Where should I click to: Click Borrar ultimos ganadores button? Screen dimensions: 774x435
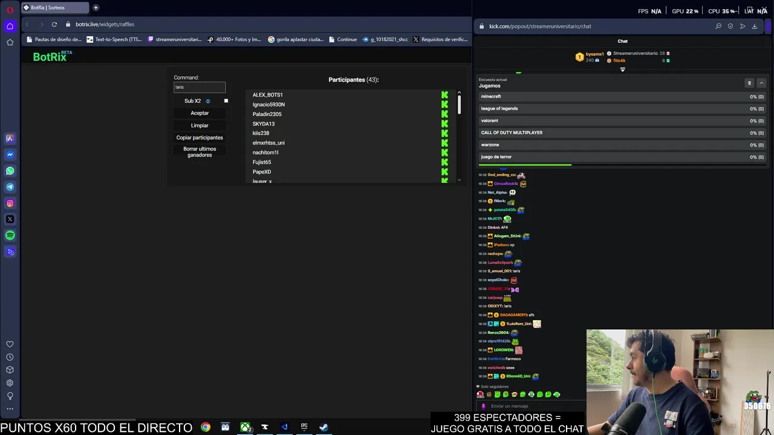(x=200, y=152)
